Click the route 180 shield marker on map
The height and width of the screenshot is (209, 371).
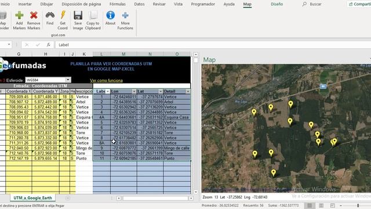tap(323, 87)
